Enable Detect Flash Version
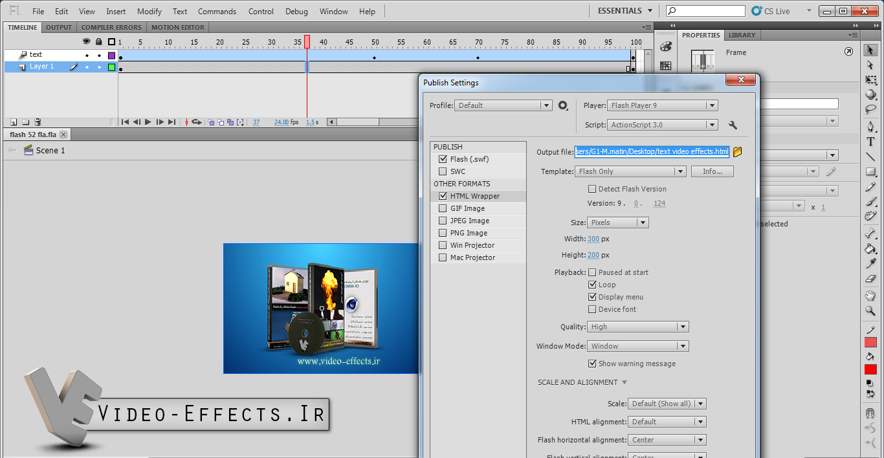Viewport: 884px width, 458px height. (x=592, y=189)
